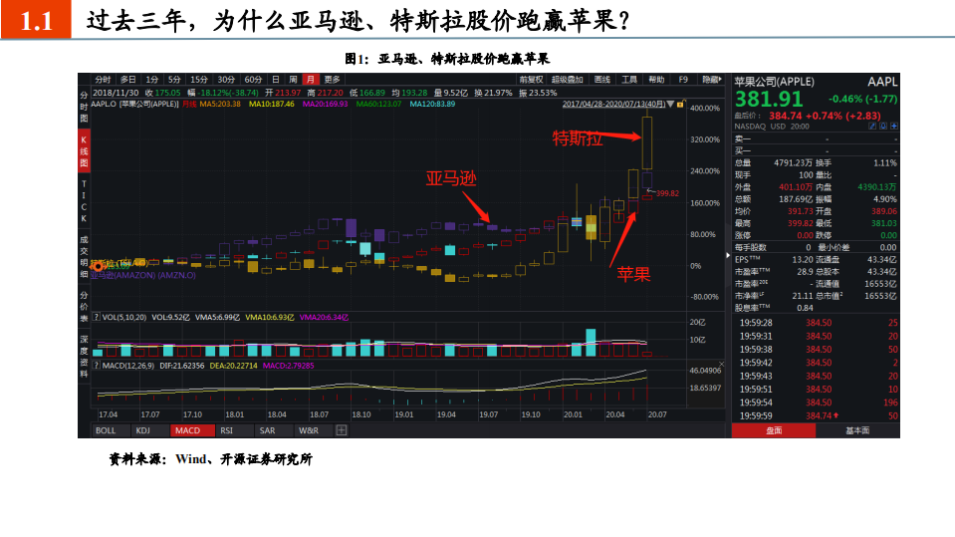Open the 工具 tools menu
Image resolution: width=955 pixels, height=537 pixels.
click(629, 80)
